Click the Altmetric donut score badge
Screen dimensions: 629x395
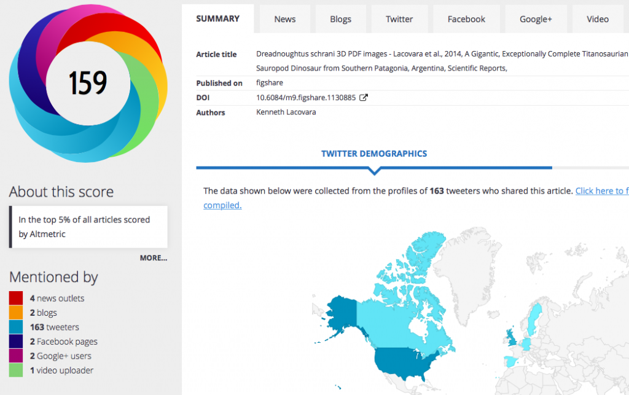pyautogui.click(x=88, y=83)
